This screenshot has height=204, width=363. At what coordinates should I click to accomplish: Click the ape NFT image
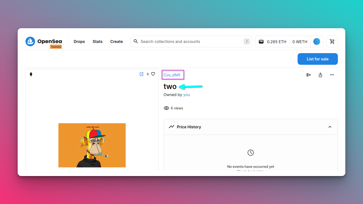tap(92, 145)
